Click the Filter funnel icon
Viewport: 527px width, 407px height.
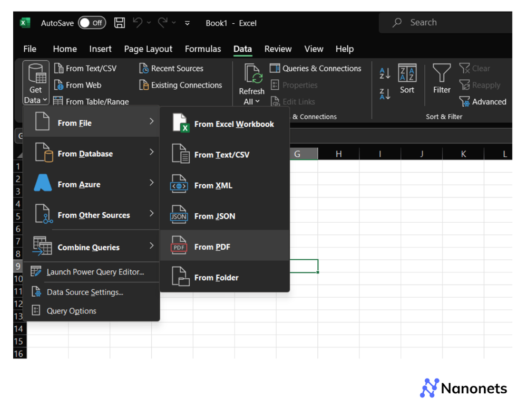tap(442, 74)
